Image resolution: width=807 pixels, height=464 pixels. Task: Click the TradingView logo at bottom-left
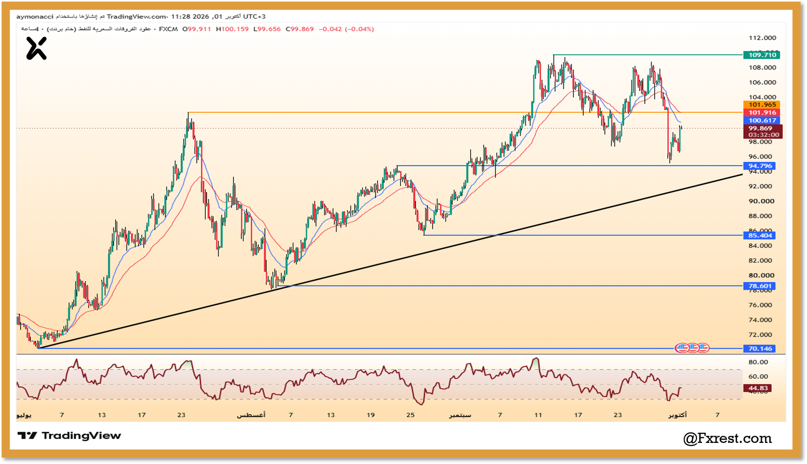point(69,436)
